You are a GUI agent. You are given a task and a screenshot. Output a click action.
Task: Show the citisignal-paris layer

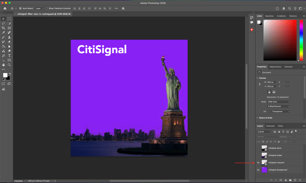(x=258, y=148)
